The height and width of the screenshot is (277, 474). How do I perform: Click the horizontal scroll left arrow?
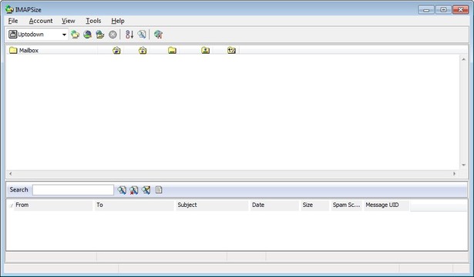tap(11, 174)
